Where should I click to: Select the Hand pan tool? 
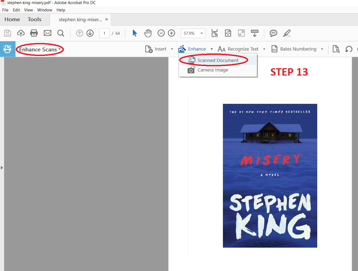tap(148, 33)
